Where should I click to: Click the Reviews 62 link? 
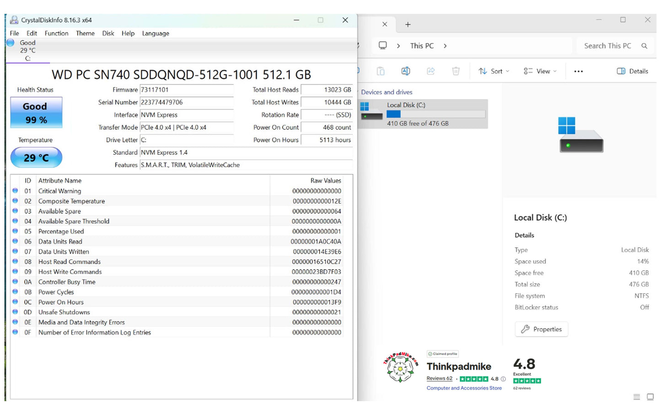[x=440, y=379]
